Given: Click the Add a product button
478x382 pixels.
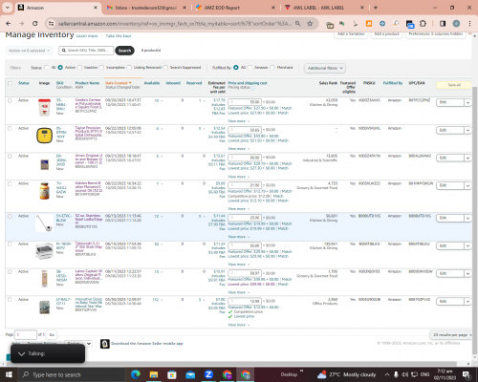Looking at the screenshot, I should coord(386,34).
